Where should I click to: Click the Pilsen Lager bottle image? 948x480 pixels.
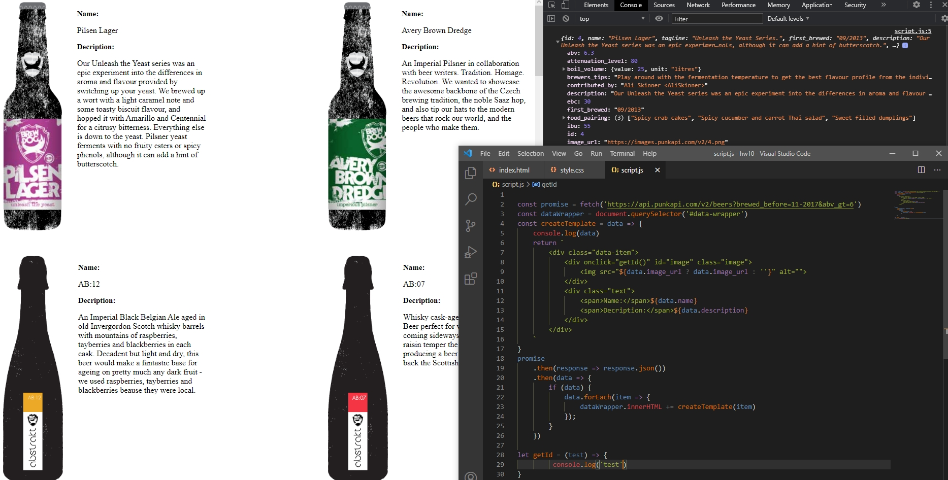pyautogui.click(x=32, y=116)
